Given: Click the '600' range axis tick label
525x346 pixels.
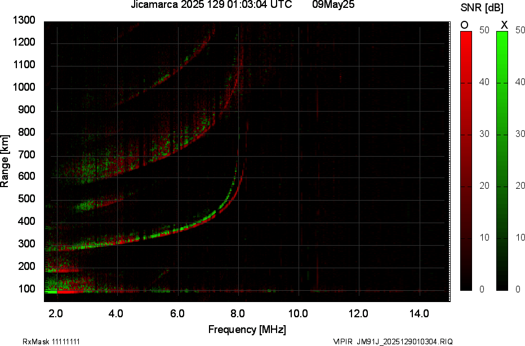Looking at the screenshot, I should [x=26, y=176].
